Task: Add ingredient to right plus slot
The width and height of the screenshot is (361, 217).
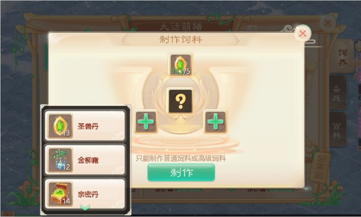Action: point(215,121)
